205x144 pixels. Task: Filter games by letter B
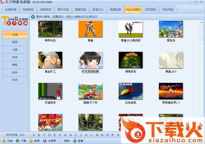39,135
